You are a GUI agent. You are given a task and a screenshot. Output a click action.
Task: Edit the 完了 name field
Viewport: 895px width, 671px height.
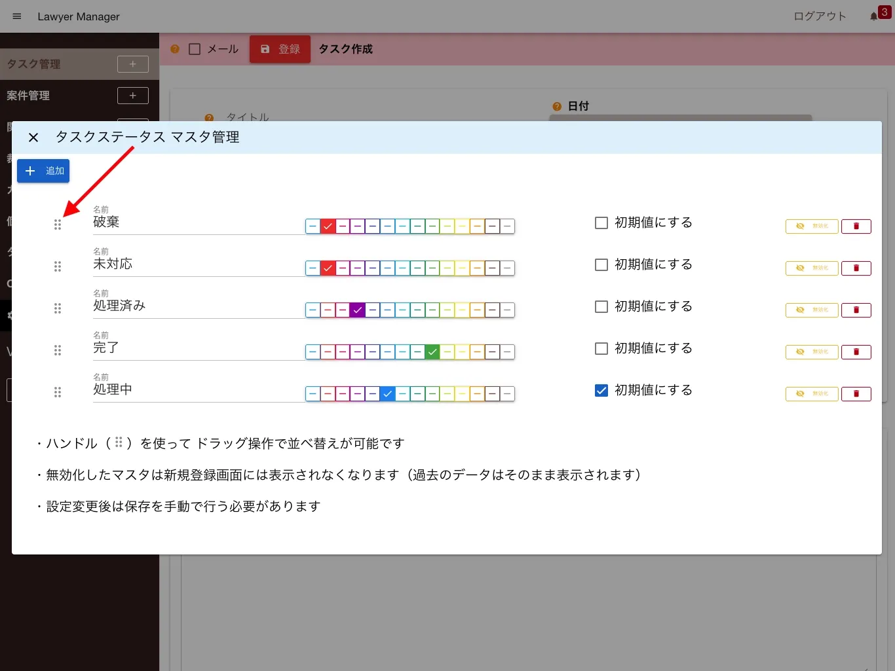(x=199, y=348)
